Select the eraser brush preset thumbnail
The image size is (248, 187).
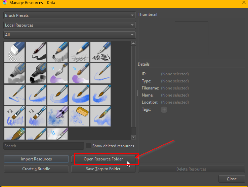[x=14, y=52]
